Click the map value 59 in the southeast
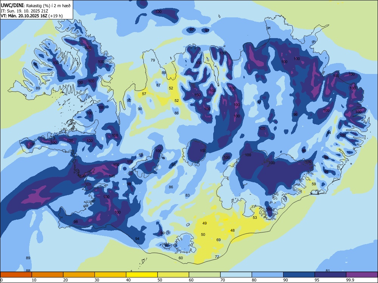 pyautogui.click(x=314, y=184)
